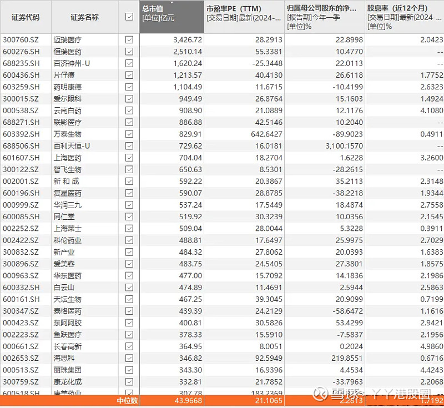Uncheck the checkbox for 复星医药

coord(129,193)
